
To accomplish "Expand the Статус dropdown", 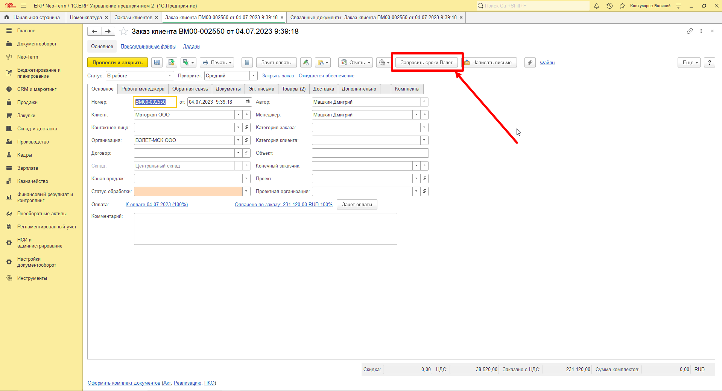I will tap(170, 76).
